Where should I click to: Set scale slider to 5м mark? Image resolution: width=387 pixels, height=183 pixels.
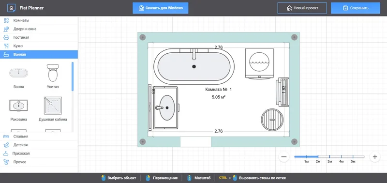(353, 157)
